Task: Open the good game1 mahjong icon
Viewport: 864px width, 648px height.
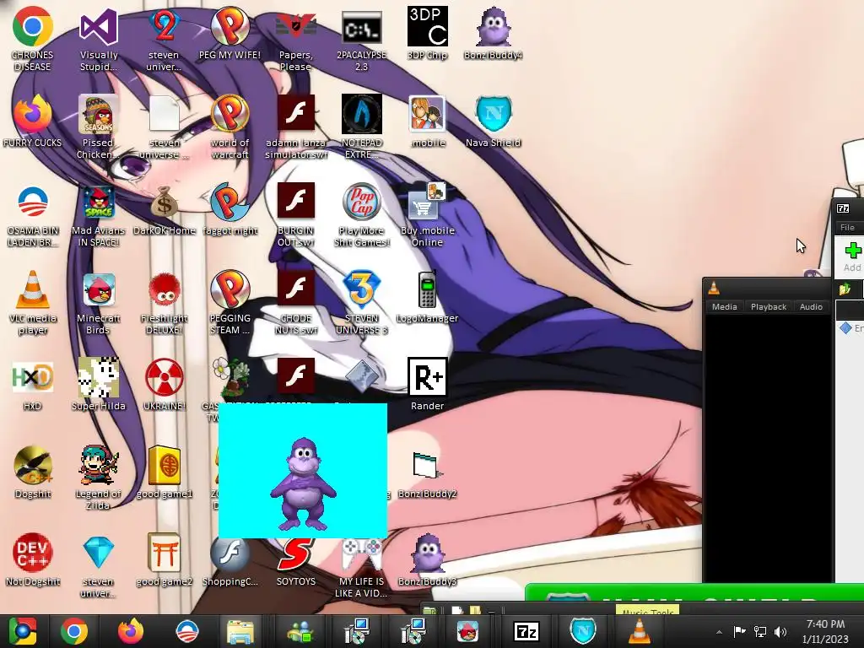Action: point(165,466)
